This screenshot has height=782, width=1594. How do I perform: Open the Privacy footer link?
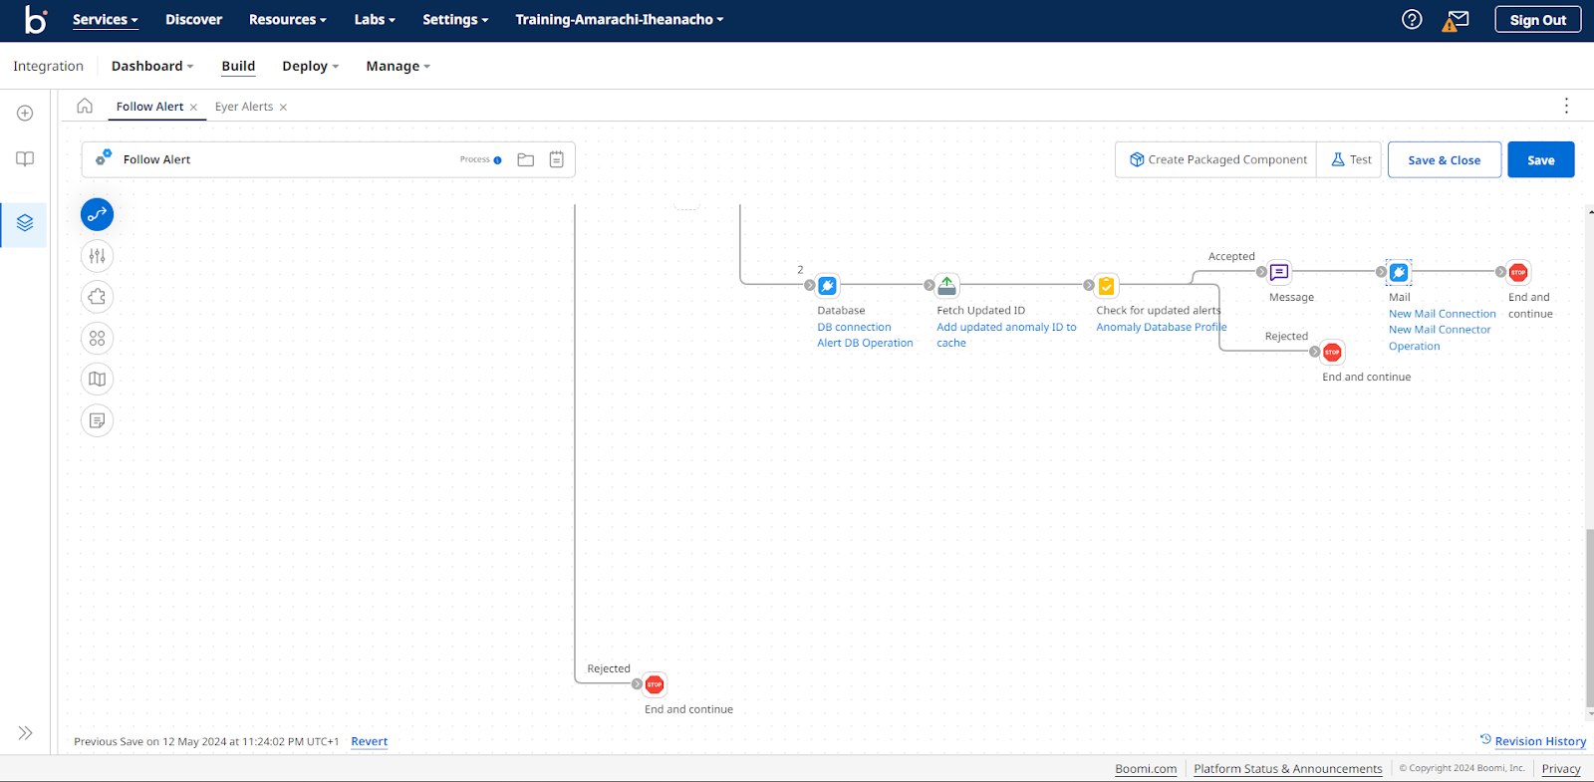coord(1561,769)
